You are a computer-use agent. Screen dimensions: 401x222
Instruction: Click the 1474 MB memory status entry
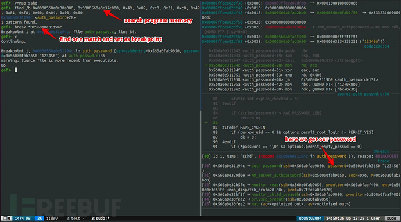(23, 219)
